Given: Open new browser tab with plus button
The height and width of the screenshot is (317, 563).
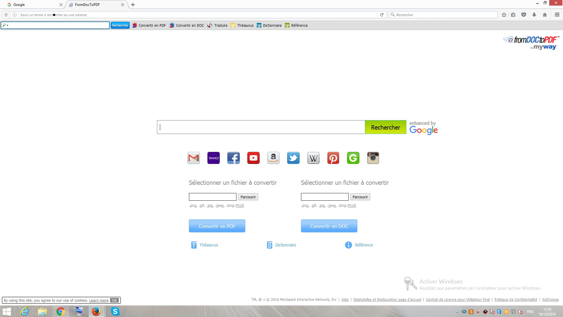Looking at the screenshot, I should pyautogui.click(x=133, y=5).
